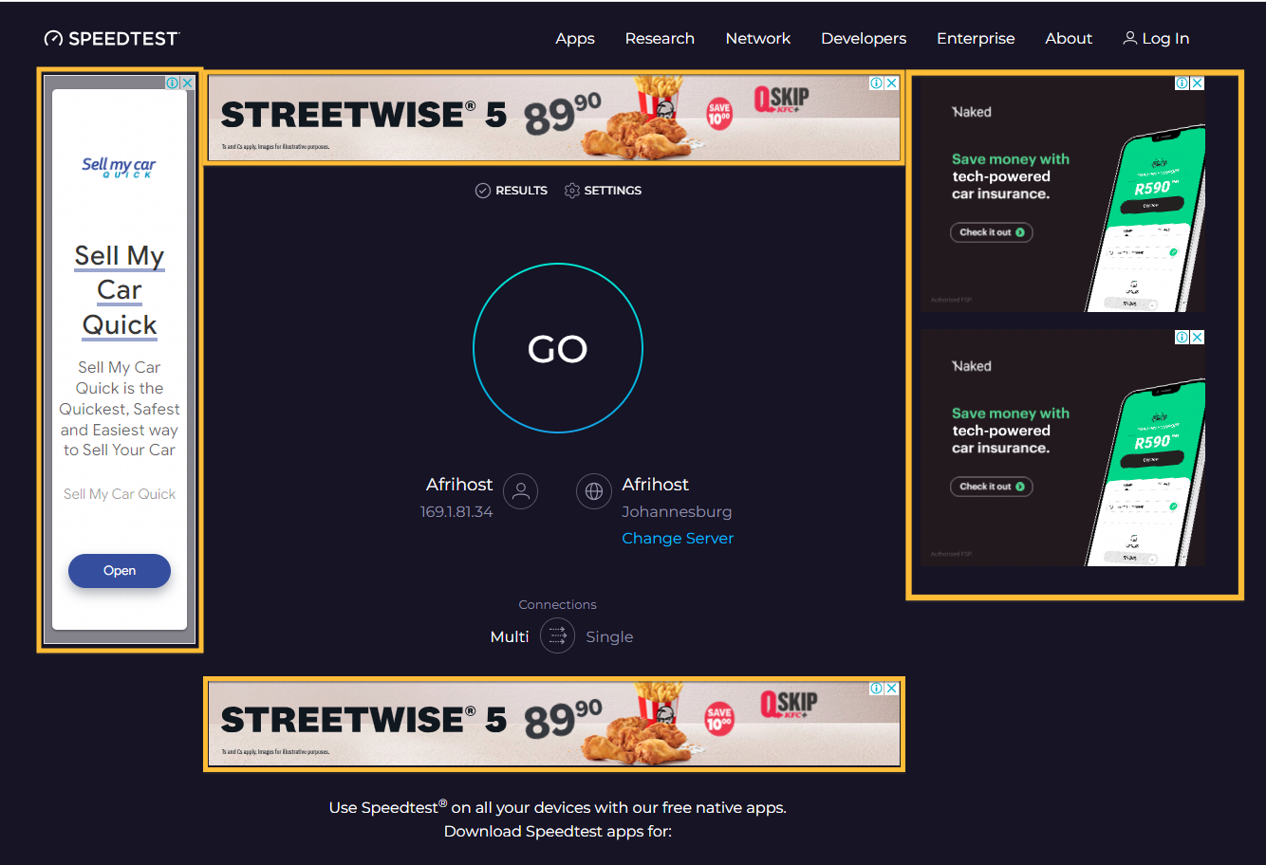Viewport: 1266px width, 865px height.
Task: Toggle the Multi/Single connections switch
Action: coord(557,635)
